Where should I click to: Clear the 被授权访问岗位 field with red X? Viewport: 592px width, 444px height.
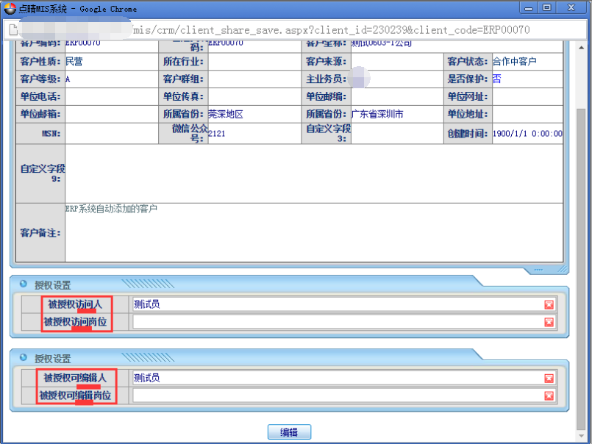click(x=549, y=322)
